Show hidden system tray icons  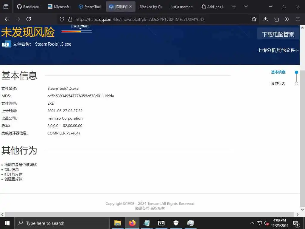click(252, 223)
